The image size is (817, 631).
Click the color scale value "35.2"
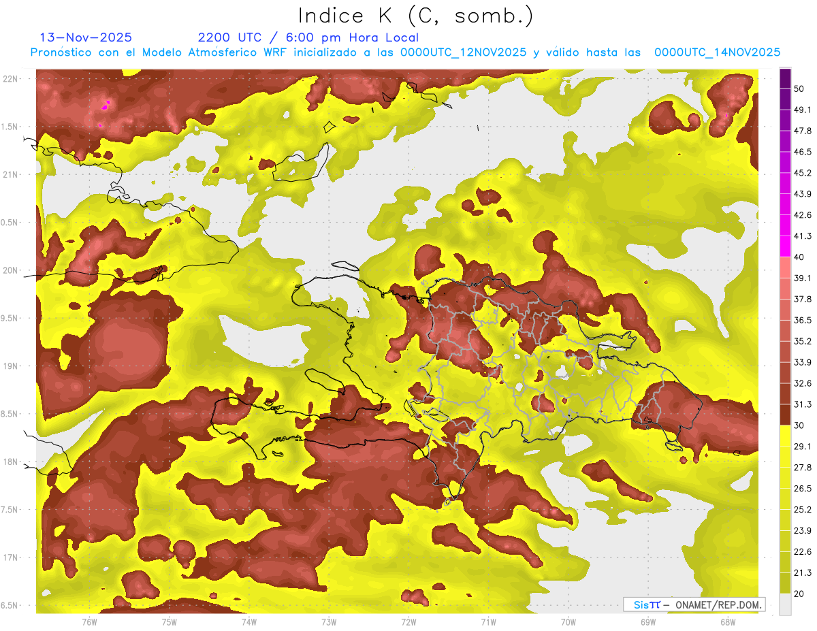coord(803,341)
